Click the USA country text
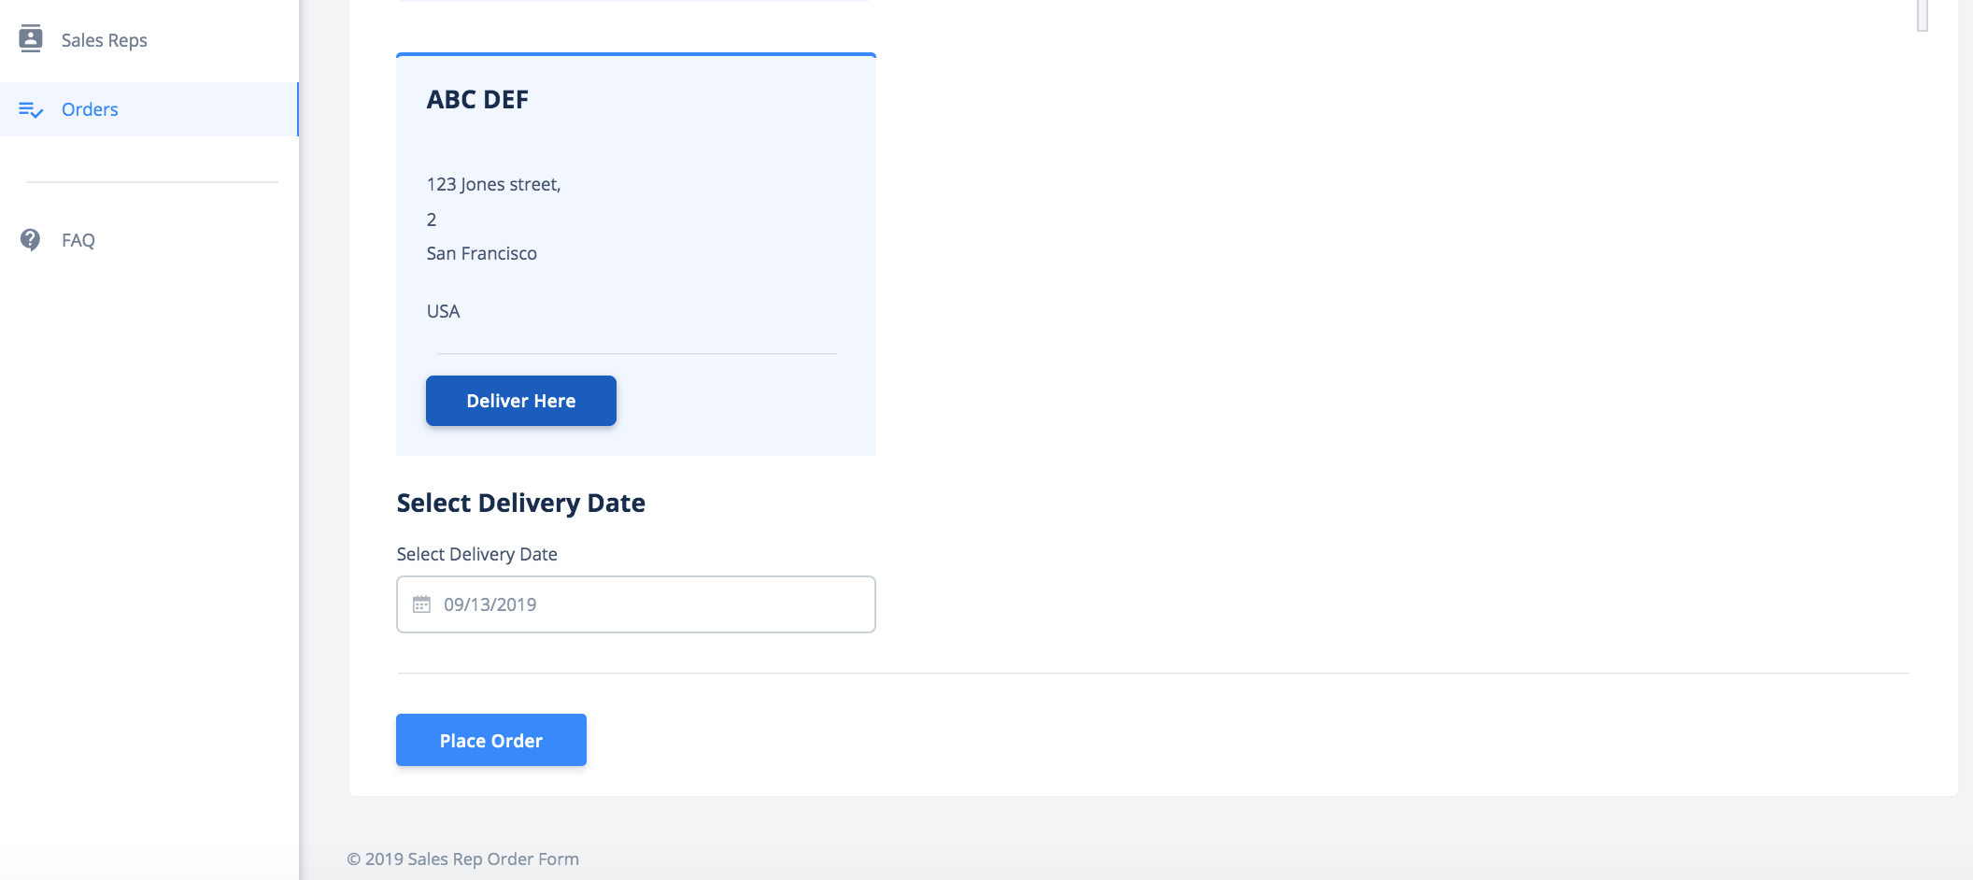Screen dimensions: 1973x880 443,311
